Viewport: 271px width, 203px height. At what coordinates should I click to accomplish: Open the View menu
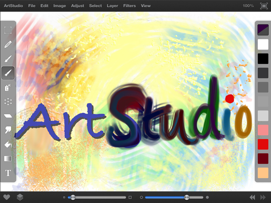[x=146, y=6]
